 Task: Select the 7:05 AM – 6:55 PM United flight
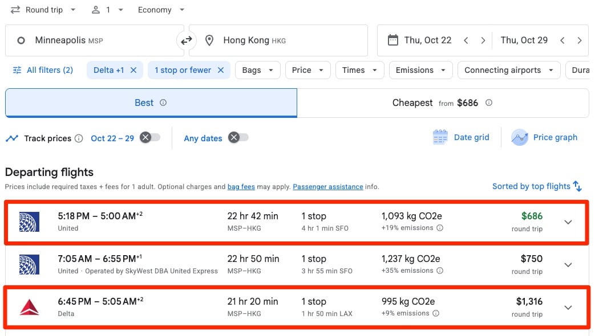(297, 264)
